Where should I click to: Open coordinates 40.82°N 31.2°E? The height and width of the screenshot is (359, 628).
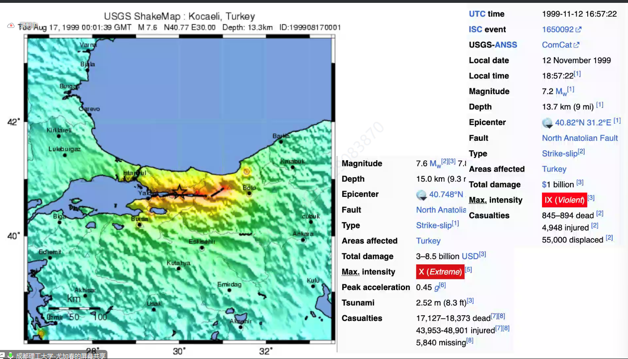[583, 123]
